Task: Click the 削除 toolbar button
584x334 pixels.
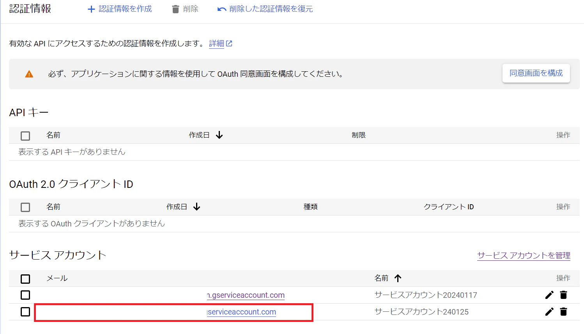Action: pos(185,9)
